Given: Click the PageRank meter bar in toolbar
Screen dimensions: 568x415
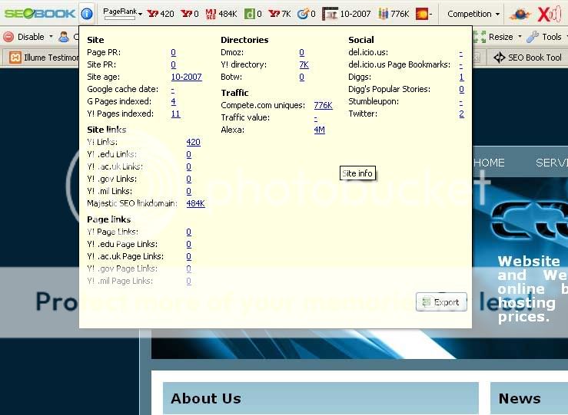Looking at the screenshot, I should click(x=120, y=18).
